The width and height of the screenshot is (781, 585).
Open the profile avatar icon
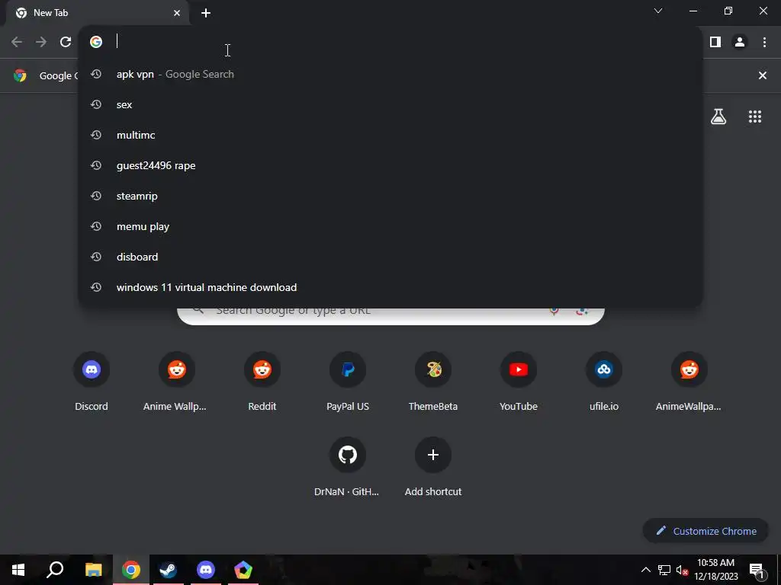740,42
